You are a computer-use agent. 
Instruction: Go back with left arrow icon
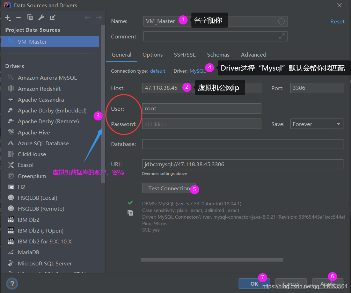tap(88, 17)
